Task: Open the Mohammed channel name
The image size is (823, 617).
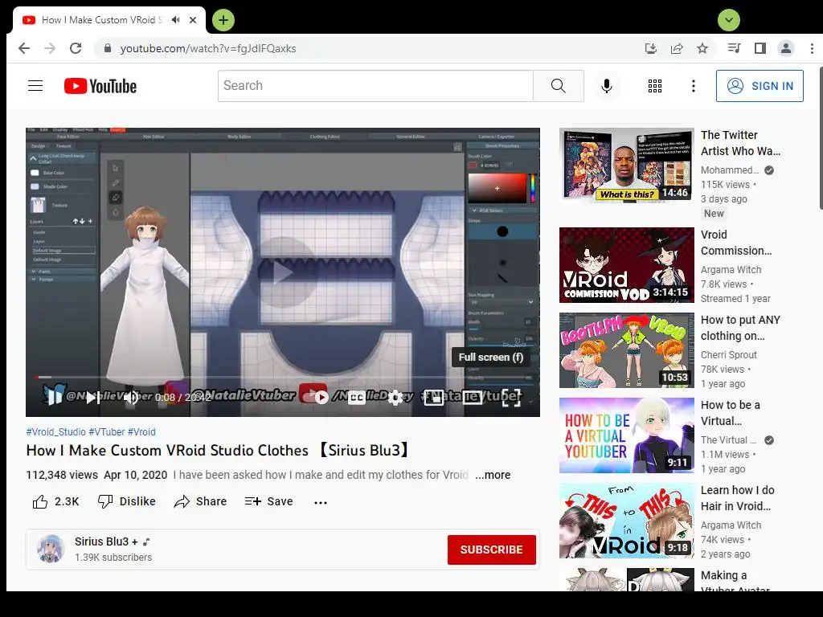Action: [730, 170]
